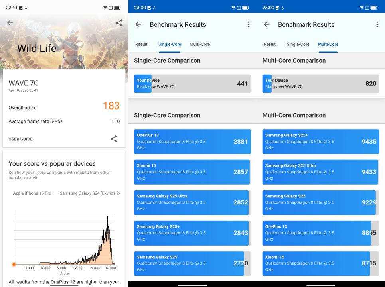Viewport: 385px width, 287px height.
Task: Select active Single-Core tab in middle screen
Action: point(170,44)
